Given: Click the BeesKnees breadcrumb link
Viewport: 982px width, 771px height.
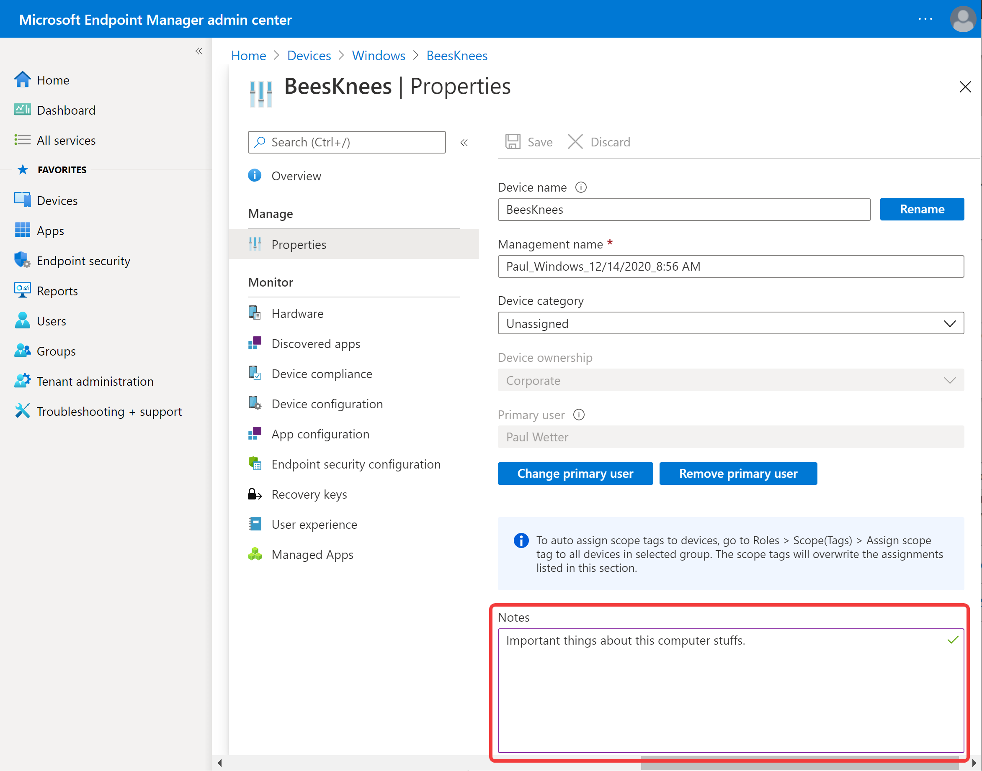Looking at the screenshot, I should point(457,56).
